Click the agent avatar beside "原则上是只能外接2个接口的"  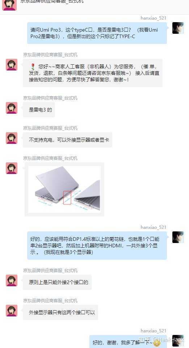coord(12,280)
